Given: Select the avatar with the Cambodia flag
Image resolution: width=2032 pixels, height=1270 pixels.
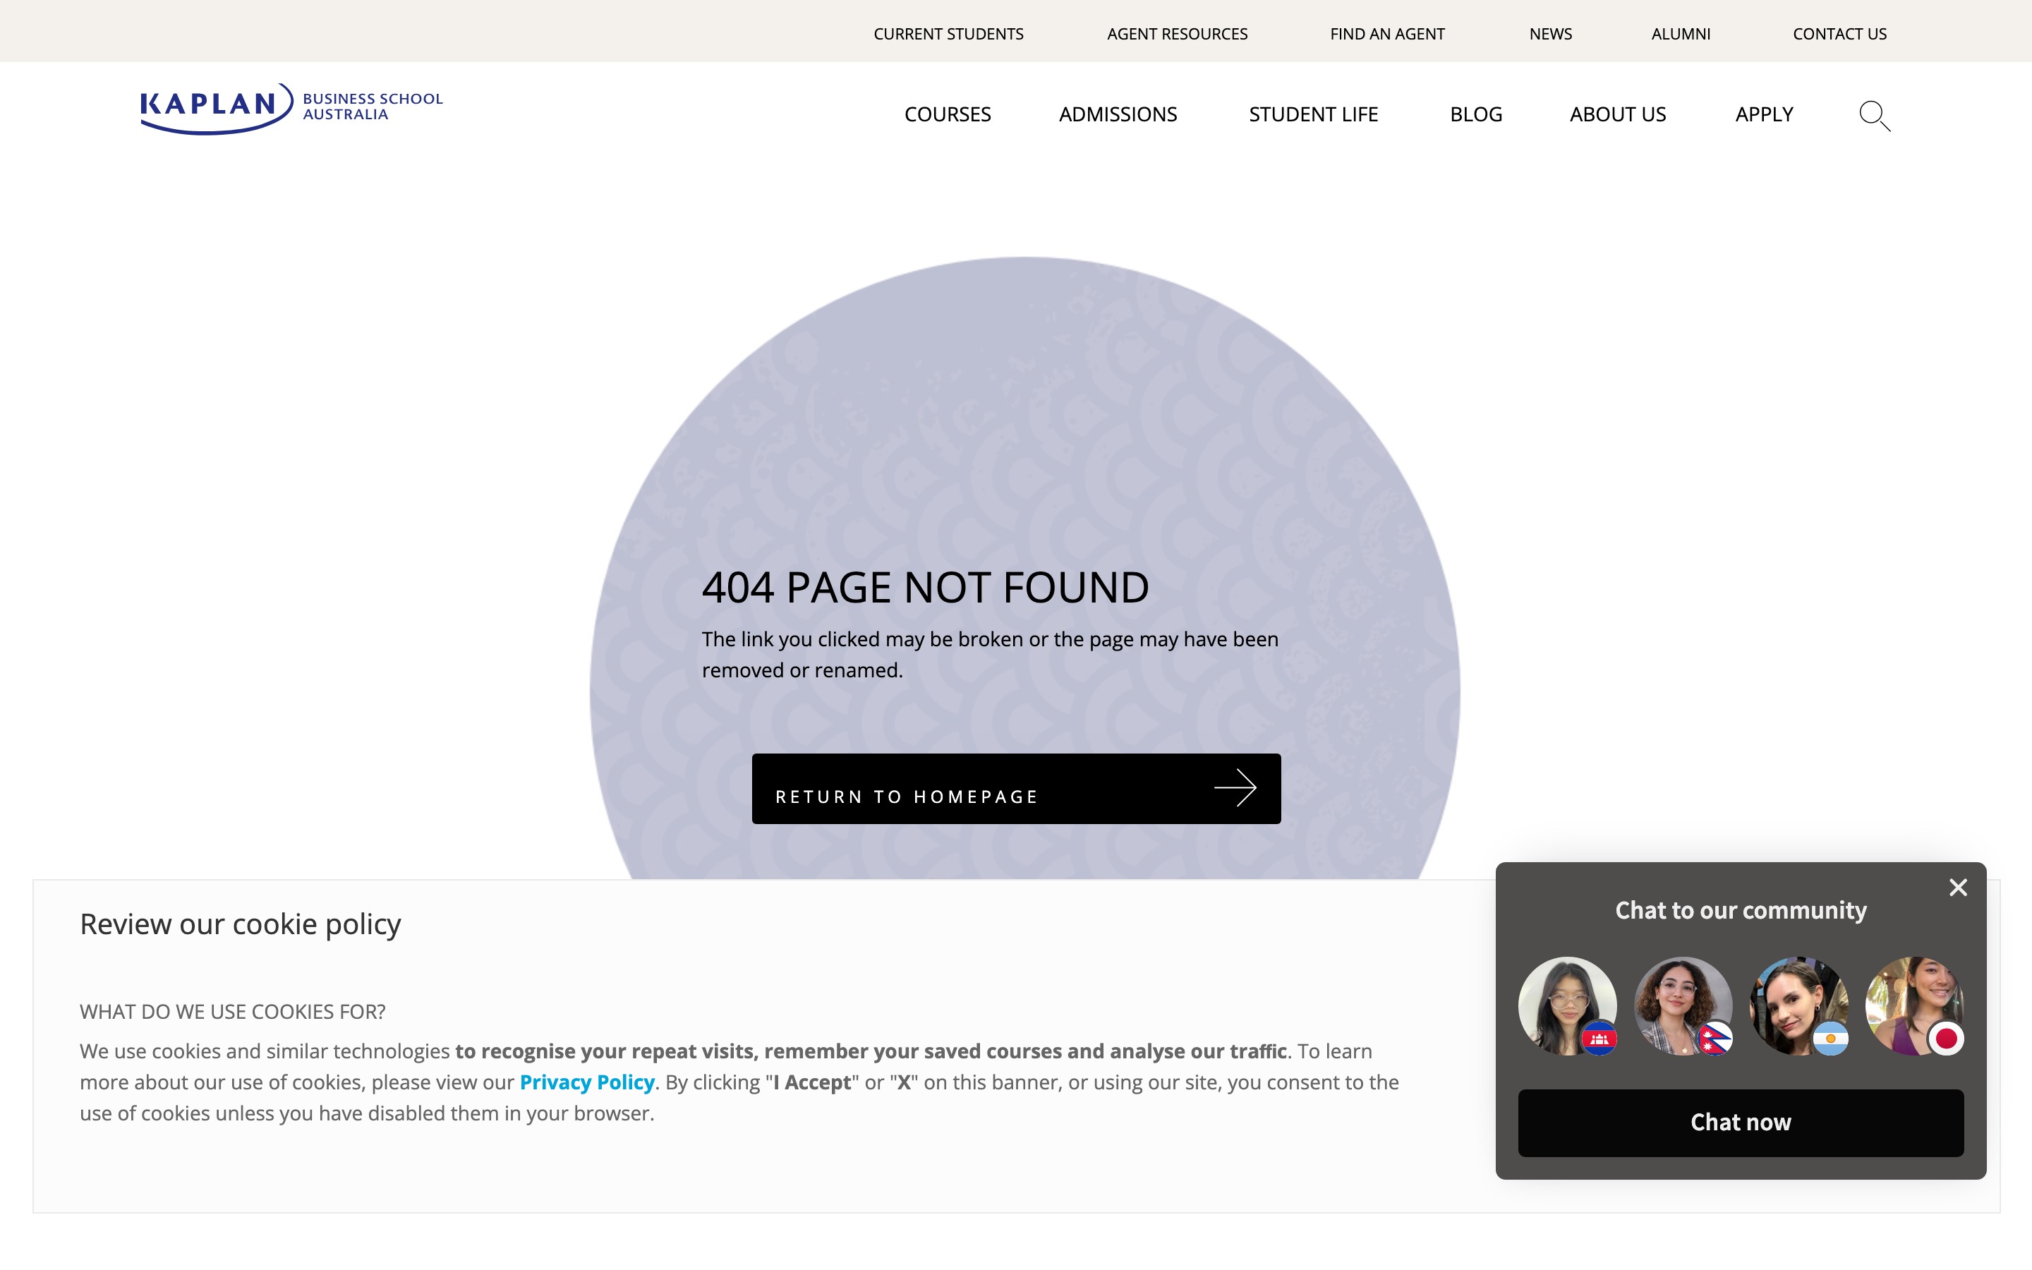Looking at the screenshot, I should coord(1567,1005).
